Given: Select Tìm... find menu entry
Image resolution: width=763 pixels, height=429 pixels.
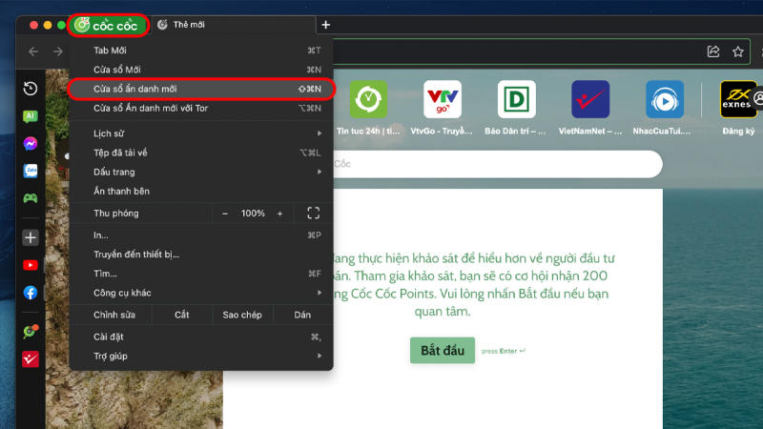Looking at the screenshot, I should tap(201, 274).
